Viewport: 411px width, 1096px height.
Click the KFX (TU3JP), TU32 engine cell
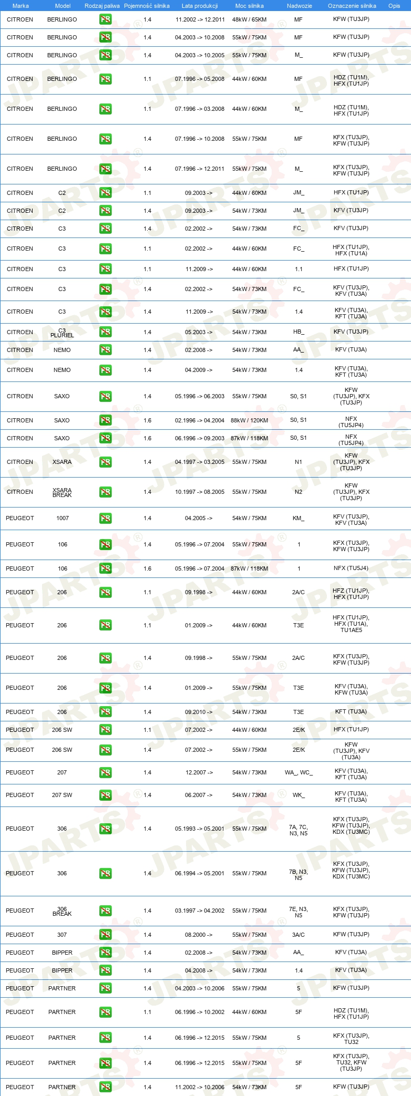[351, 1039]
